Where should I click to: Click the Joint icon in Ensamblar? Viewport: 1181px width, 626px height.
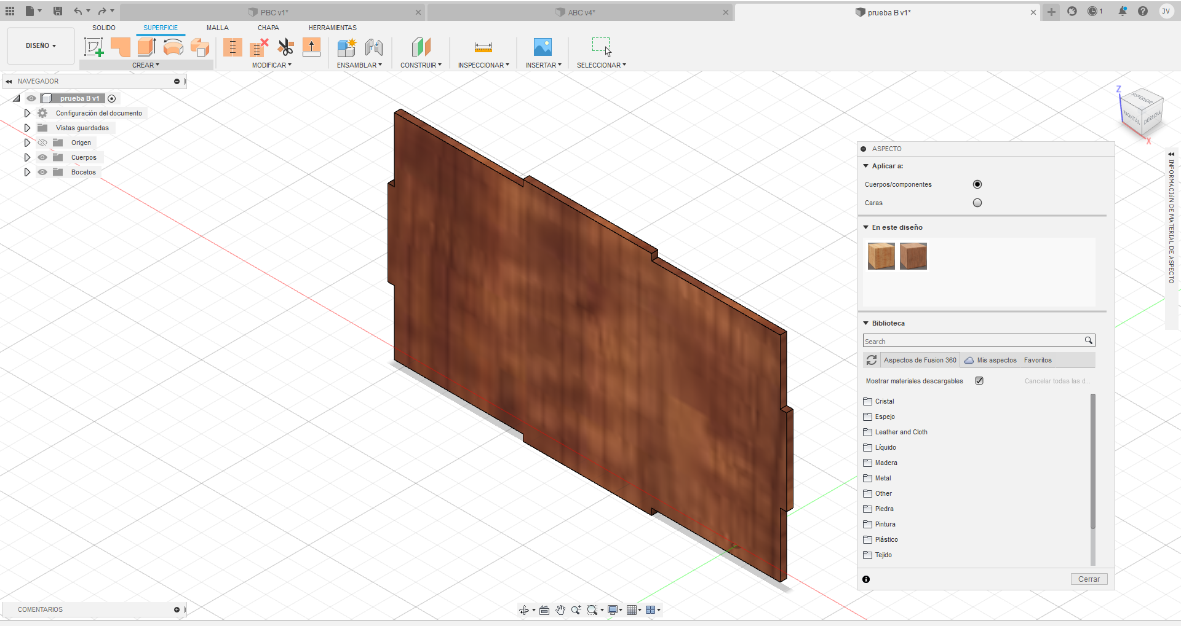[374, 47]
